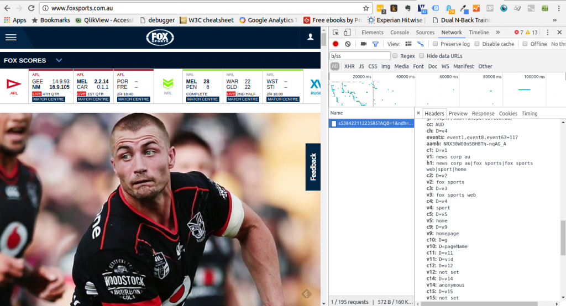Open the green bar chart extension

545,8
